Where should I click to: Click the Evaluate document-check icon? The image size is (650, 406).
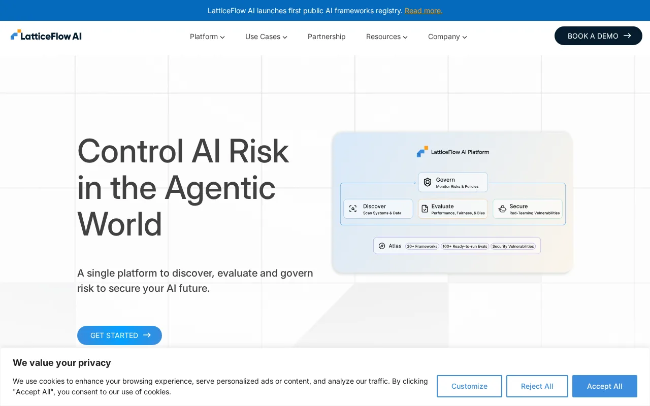[x=425, y=209]
